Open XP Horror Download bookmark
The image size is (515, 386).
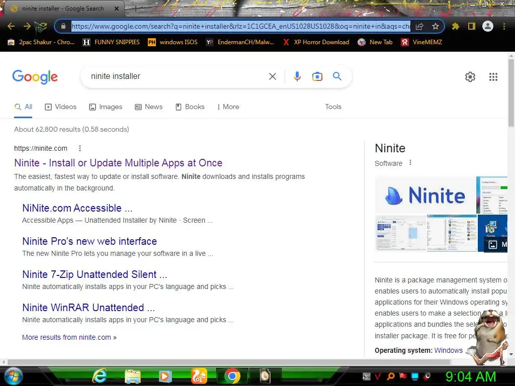[x=316, y=42]
